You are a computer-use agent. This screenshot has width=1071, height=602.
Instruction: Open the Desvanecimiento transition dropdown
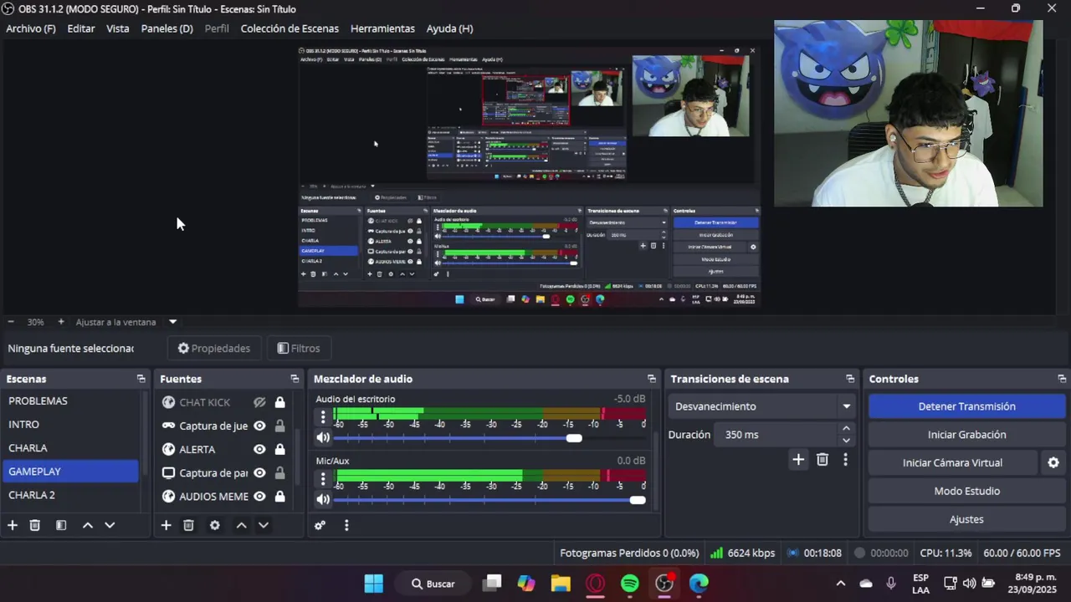[x=761, y=406]
